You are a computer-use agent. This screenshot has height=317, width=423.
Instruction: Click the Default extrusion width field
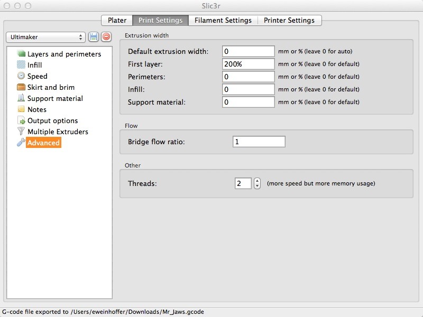[x=248, y=51]
